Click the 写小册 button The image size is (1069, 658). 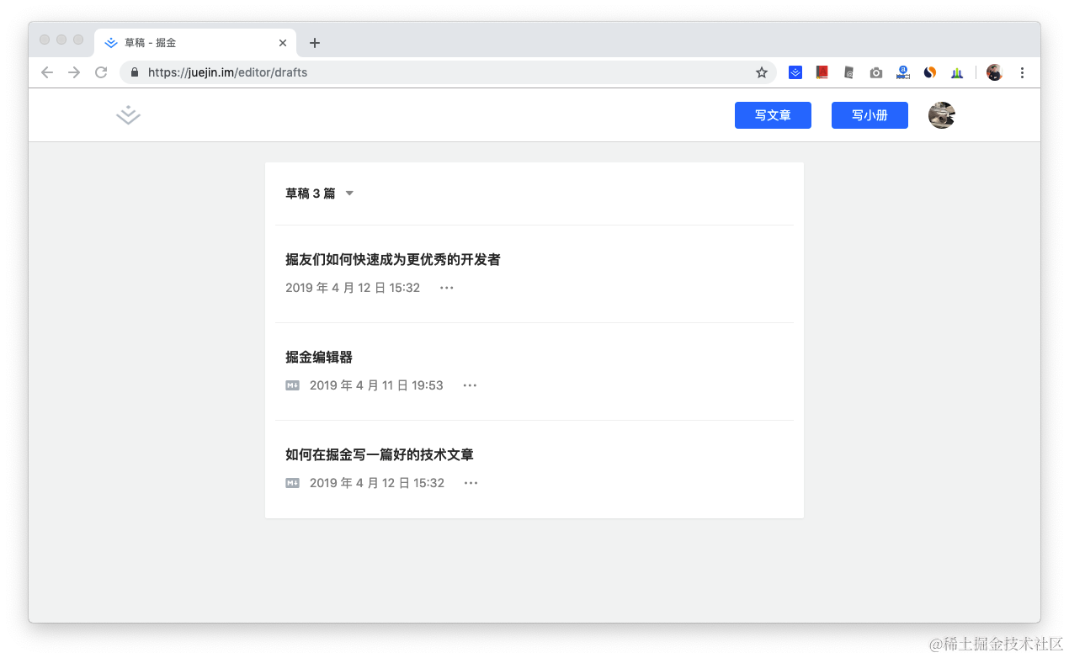[870, 115]
